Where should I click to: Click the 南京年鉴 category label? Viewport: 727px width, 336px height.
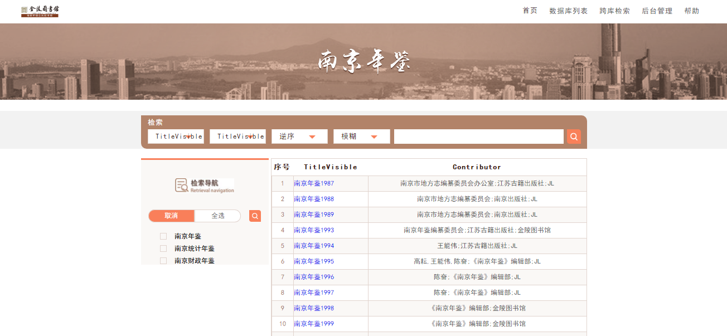[188, 236]
